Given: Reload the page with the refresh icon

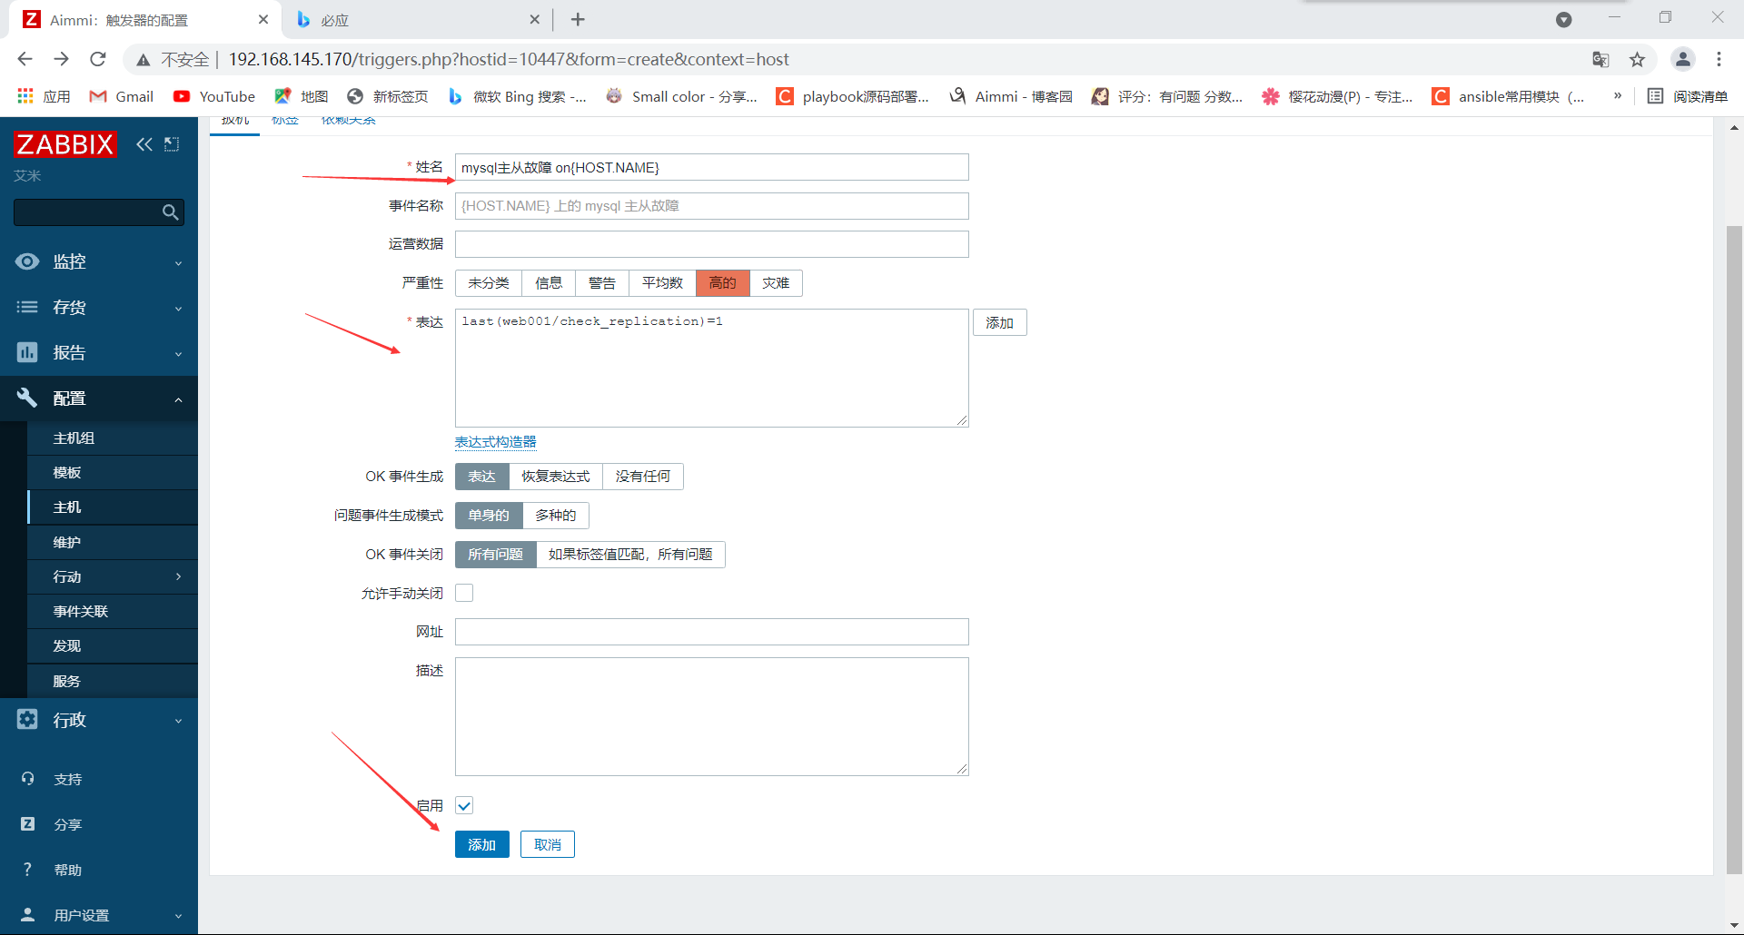Looking at the screenshot, I should click(98, 59).
